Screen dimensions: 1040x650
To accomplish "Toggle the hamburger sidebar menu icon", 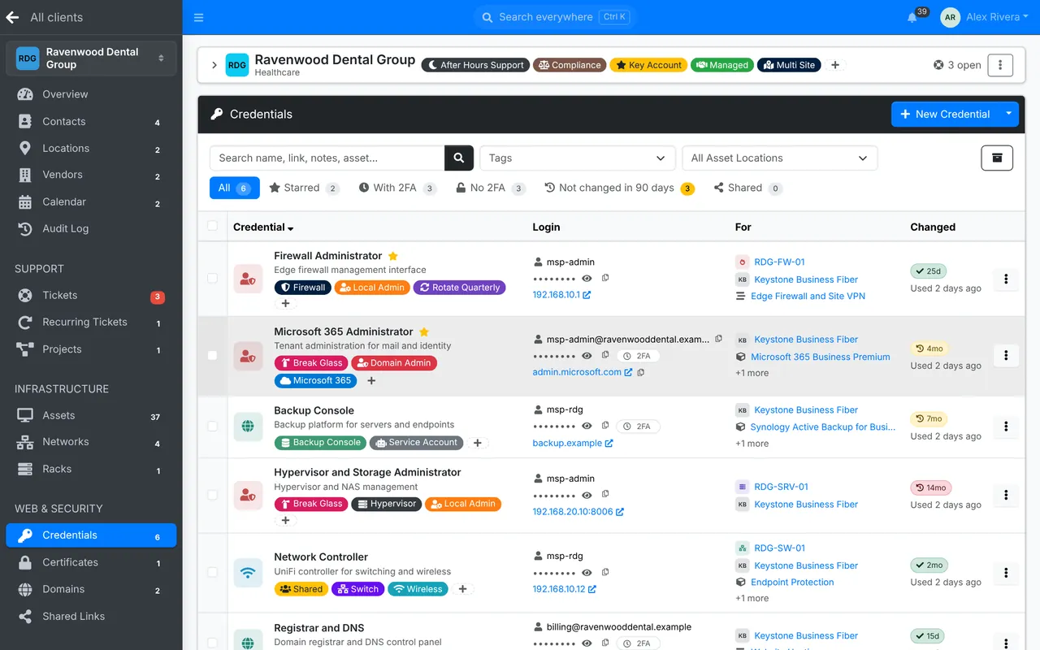I will [199, 17].
